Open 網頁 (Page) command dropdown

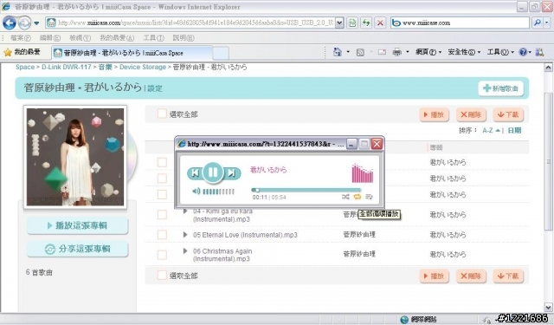(428, 52)
